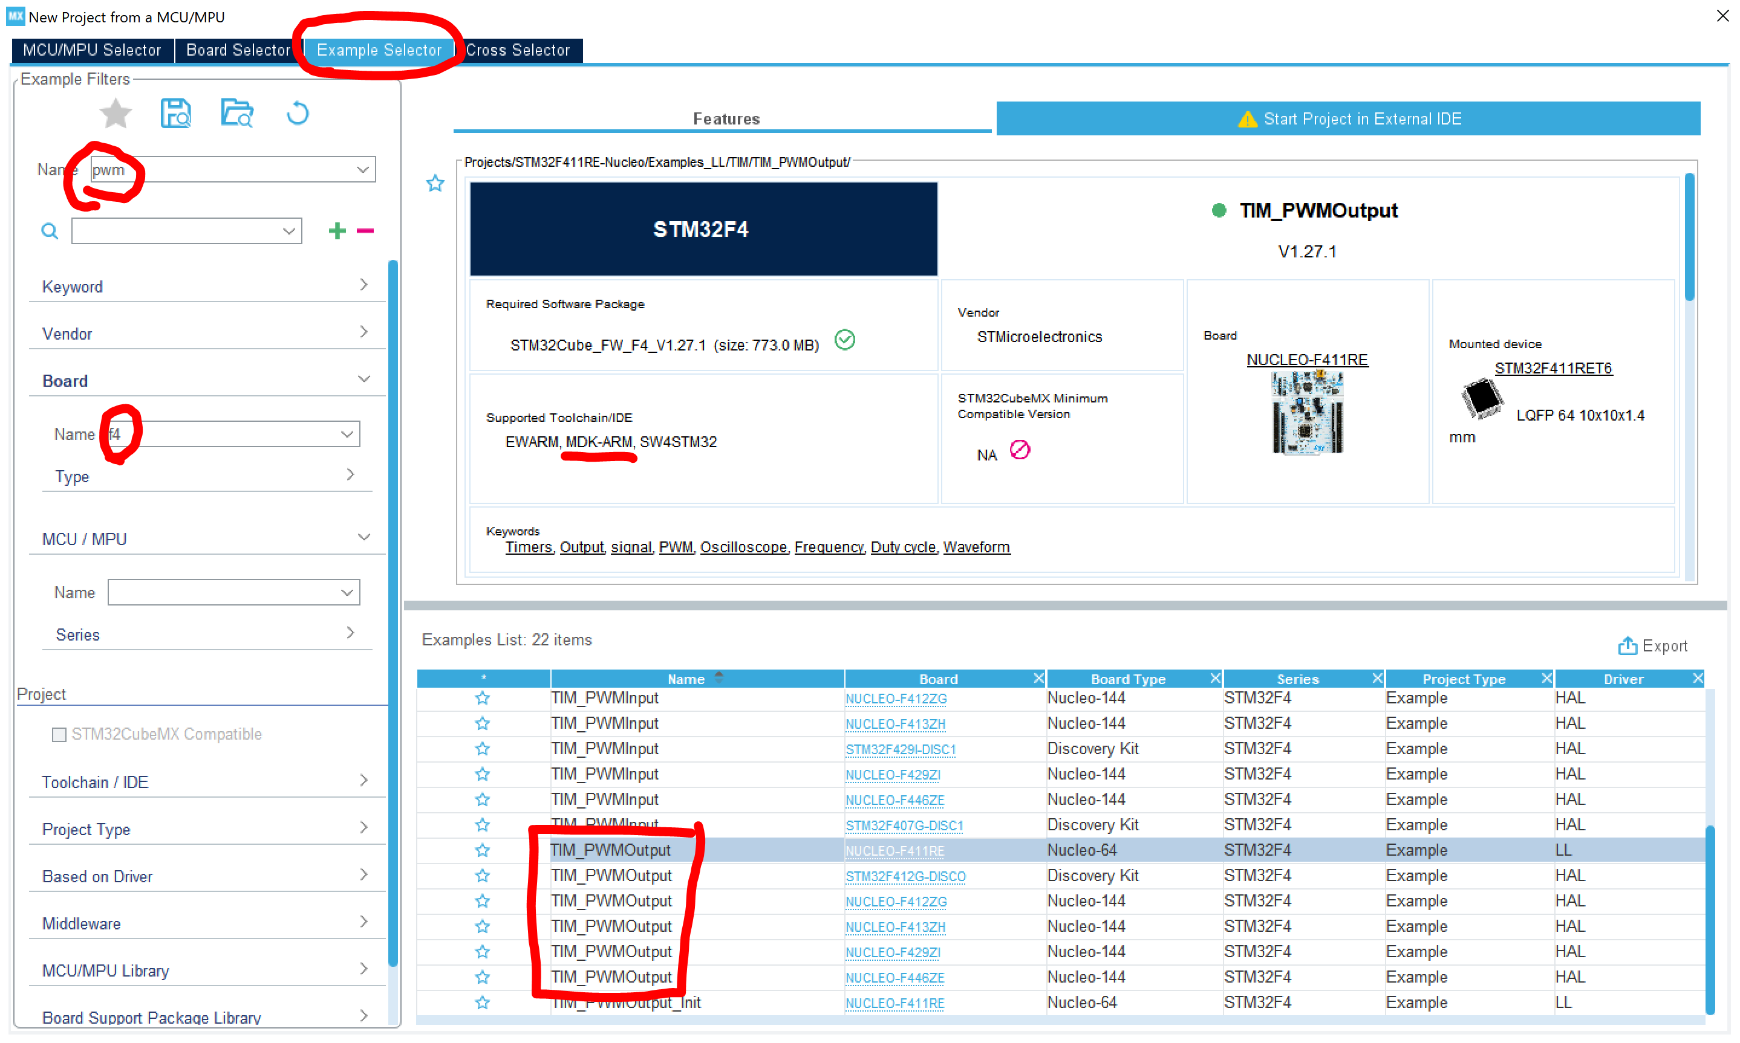The image size is (1740, 1043).
Task: Click the Export icon above examples list
Action: click(x=1627, y=645)
